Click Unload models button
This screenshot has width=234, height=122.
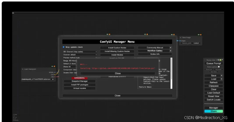pyautogui.click(x=80, y=88)
